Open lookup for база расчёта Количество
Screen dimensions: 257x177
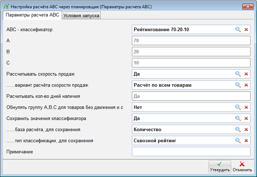point(238,129)
